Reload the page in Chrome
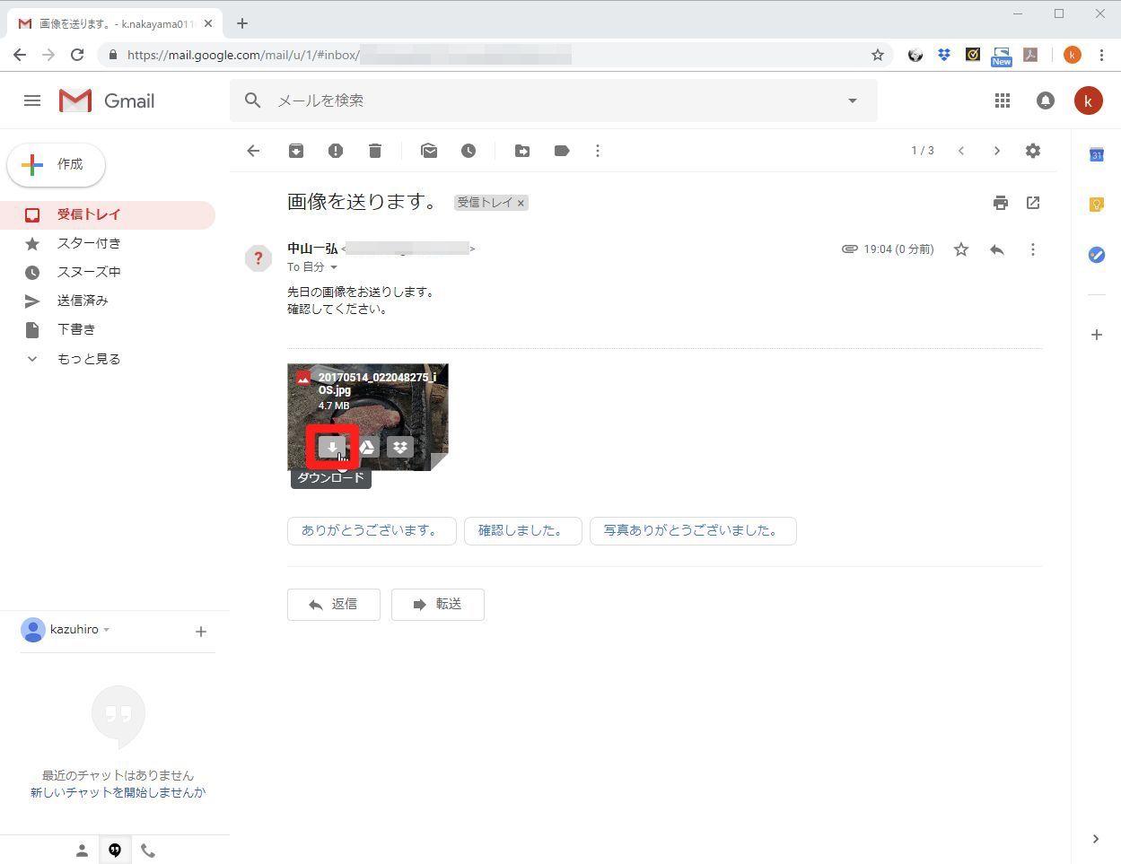Image resolution: width=1121 pixels, height=864 pixels. coord(77,55)
